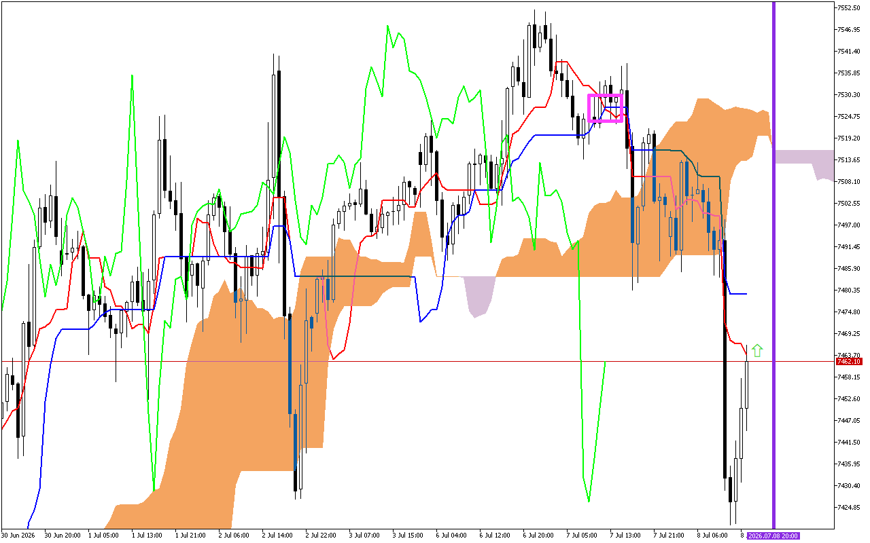Click price axis label 7452.60
The width and height of the screenshot is (870, 543).
pos(848,399)
